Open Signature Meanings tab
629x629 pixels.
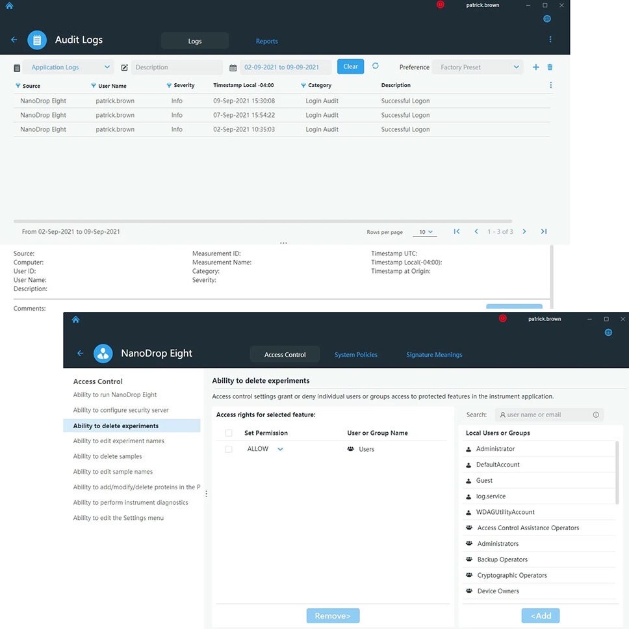(x=434, y=355)
